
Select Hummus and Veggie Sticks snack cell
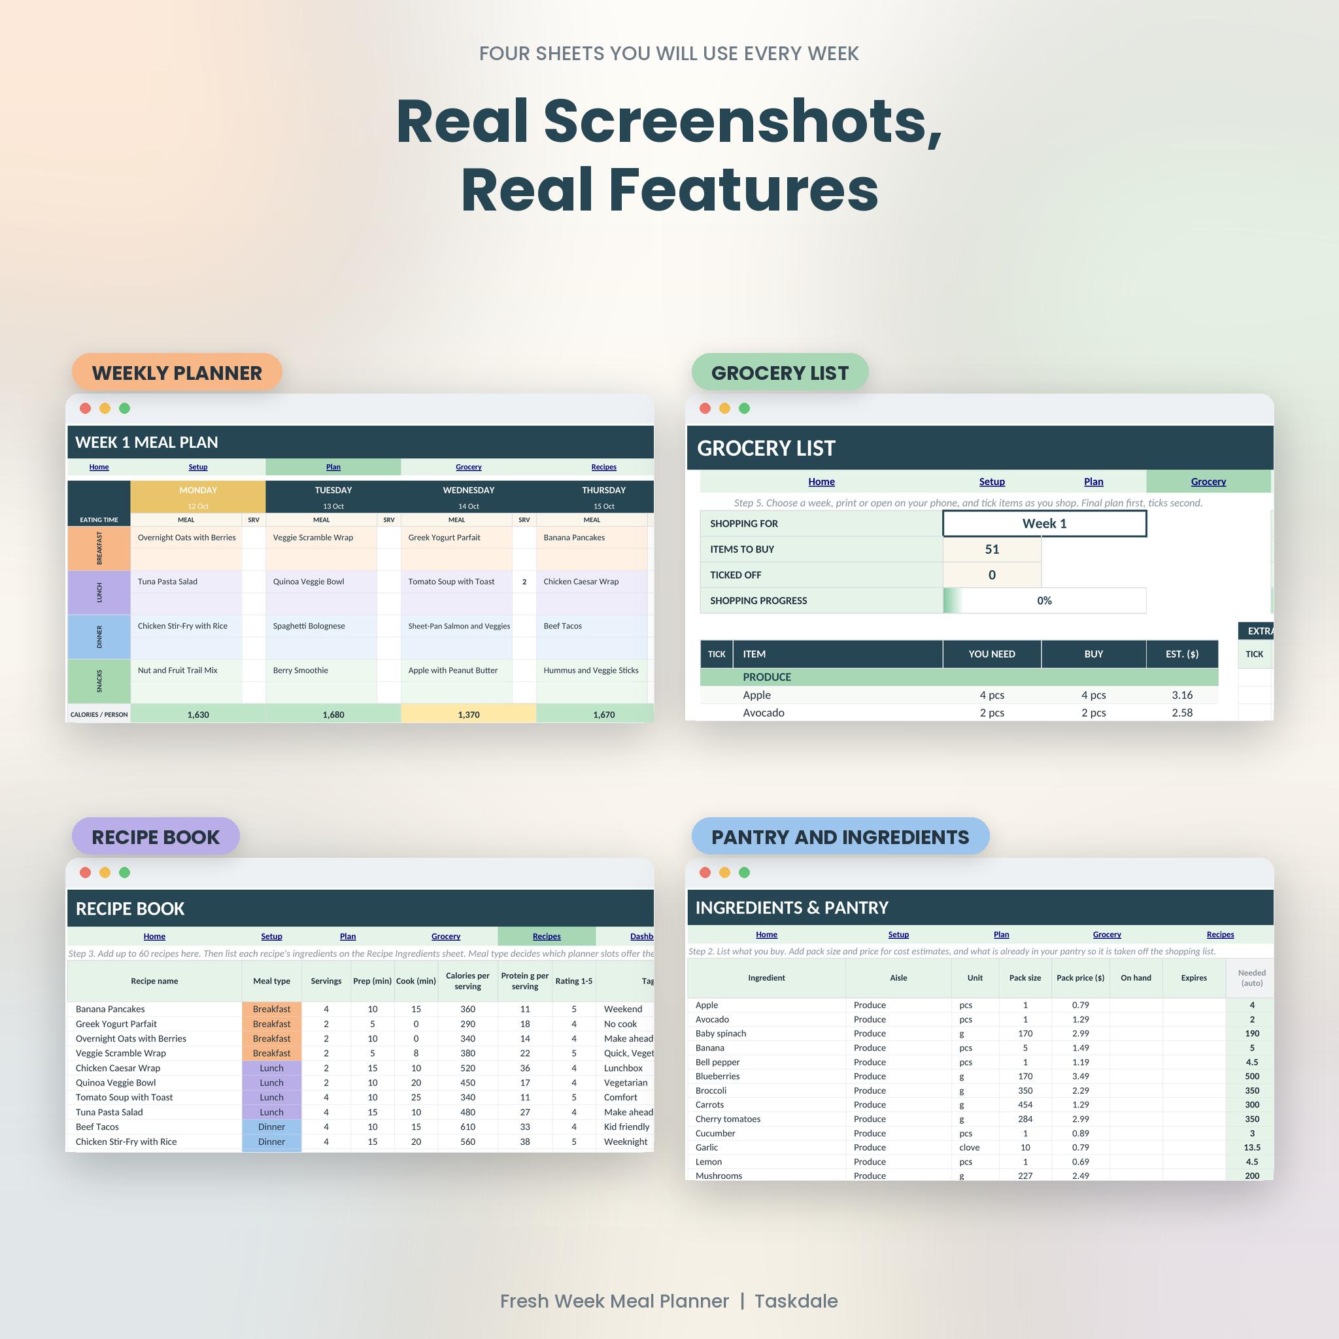(592, 670)
